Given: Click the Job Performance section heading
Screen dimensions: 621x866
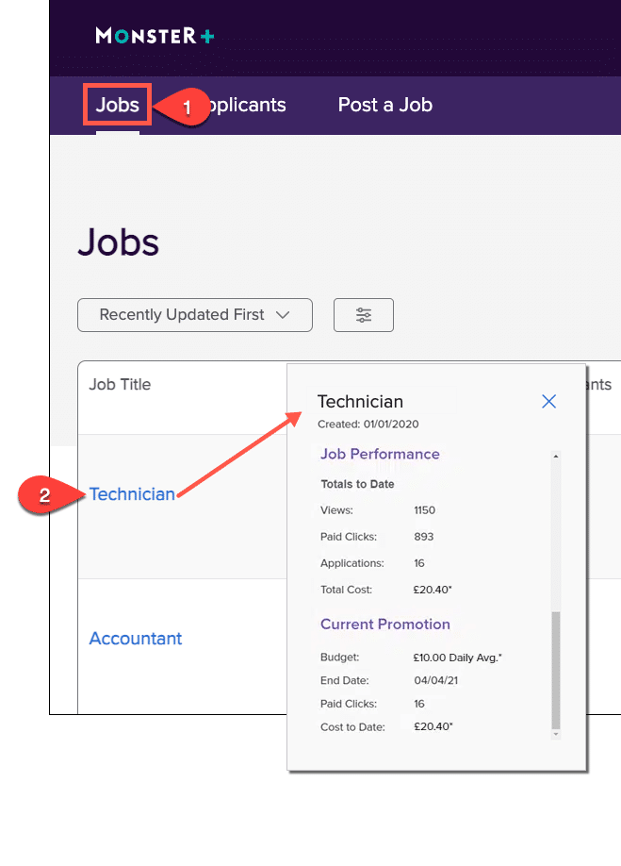Looking at the screenshot, I should 380,454.
